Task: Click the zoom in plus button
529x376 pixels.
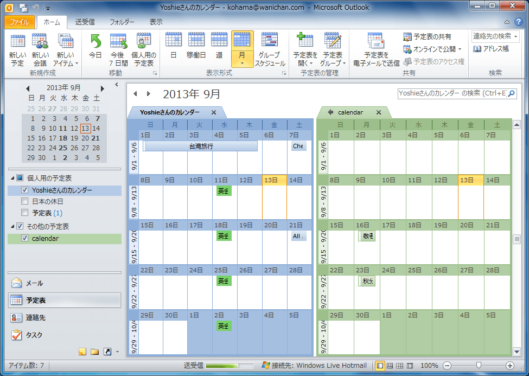Action: pyautogui.click(x=510, y=366)
